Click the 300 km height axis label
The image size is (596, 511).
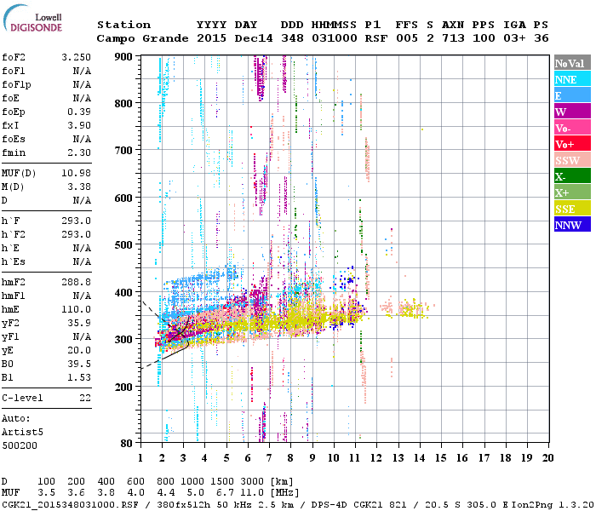pyautogui.click(x=123, y=340)
